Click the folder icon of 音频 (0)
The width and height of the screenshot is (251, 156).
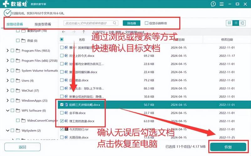click(x=24, y=41)
